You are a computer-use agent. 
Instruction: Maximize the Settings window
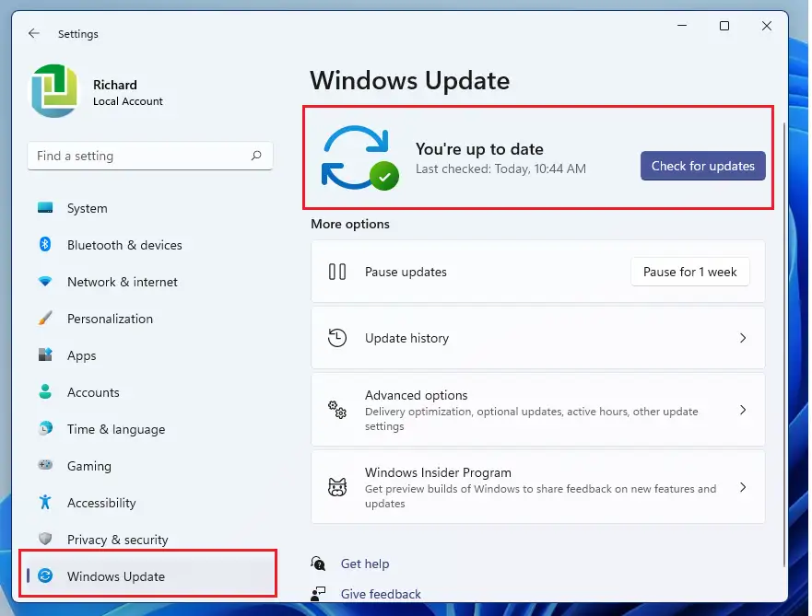(x=724, y=26)
